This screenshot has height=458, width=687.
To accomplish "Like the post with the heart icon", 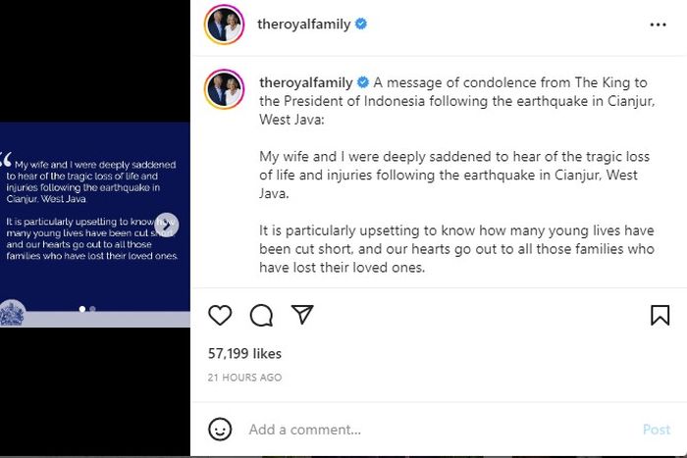I will pos(220,315).
